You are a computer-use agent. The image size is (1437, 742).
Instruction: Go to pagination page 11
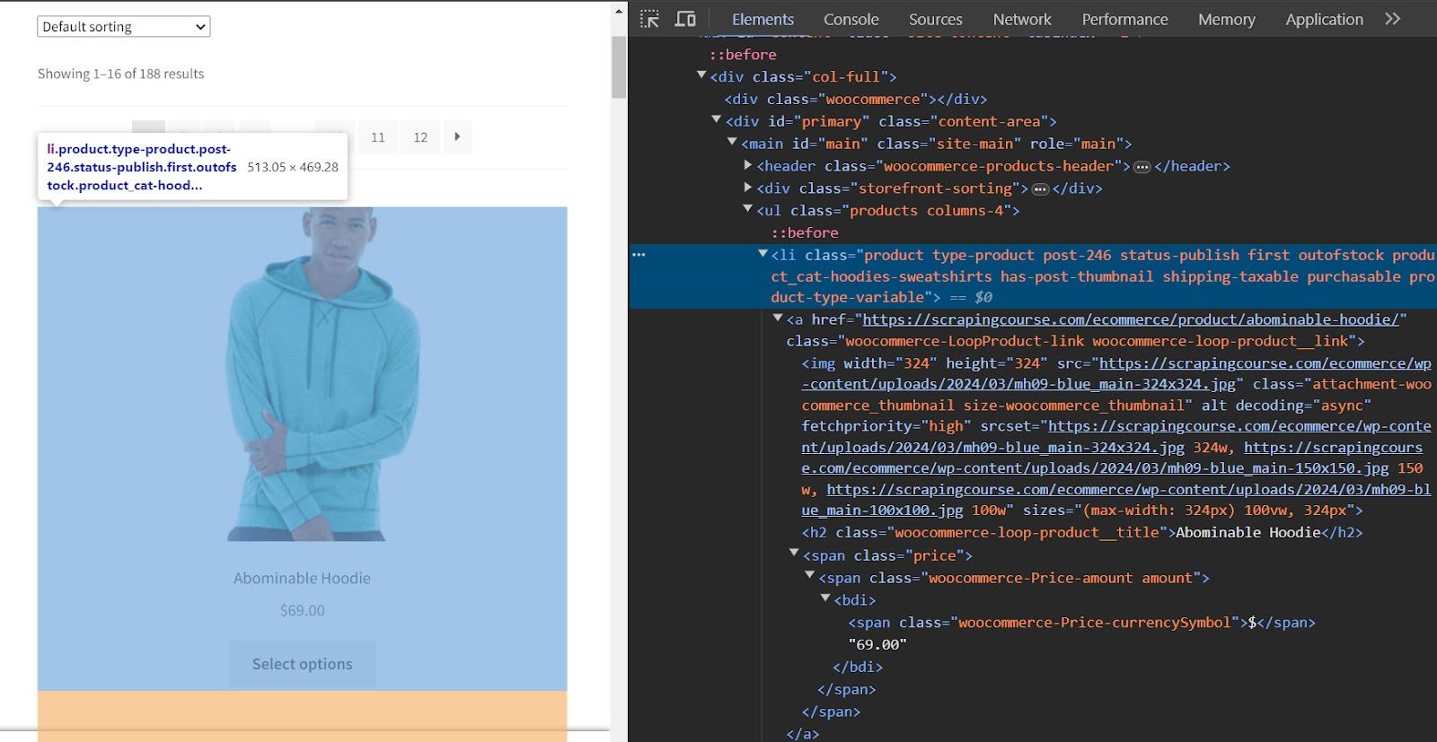[x=378, y=136]
